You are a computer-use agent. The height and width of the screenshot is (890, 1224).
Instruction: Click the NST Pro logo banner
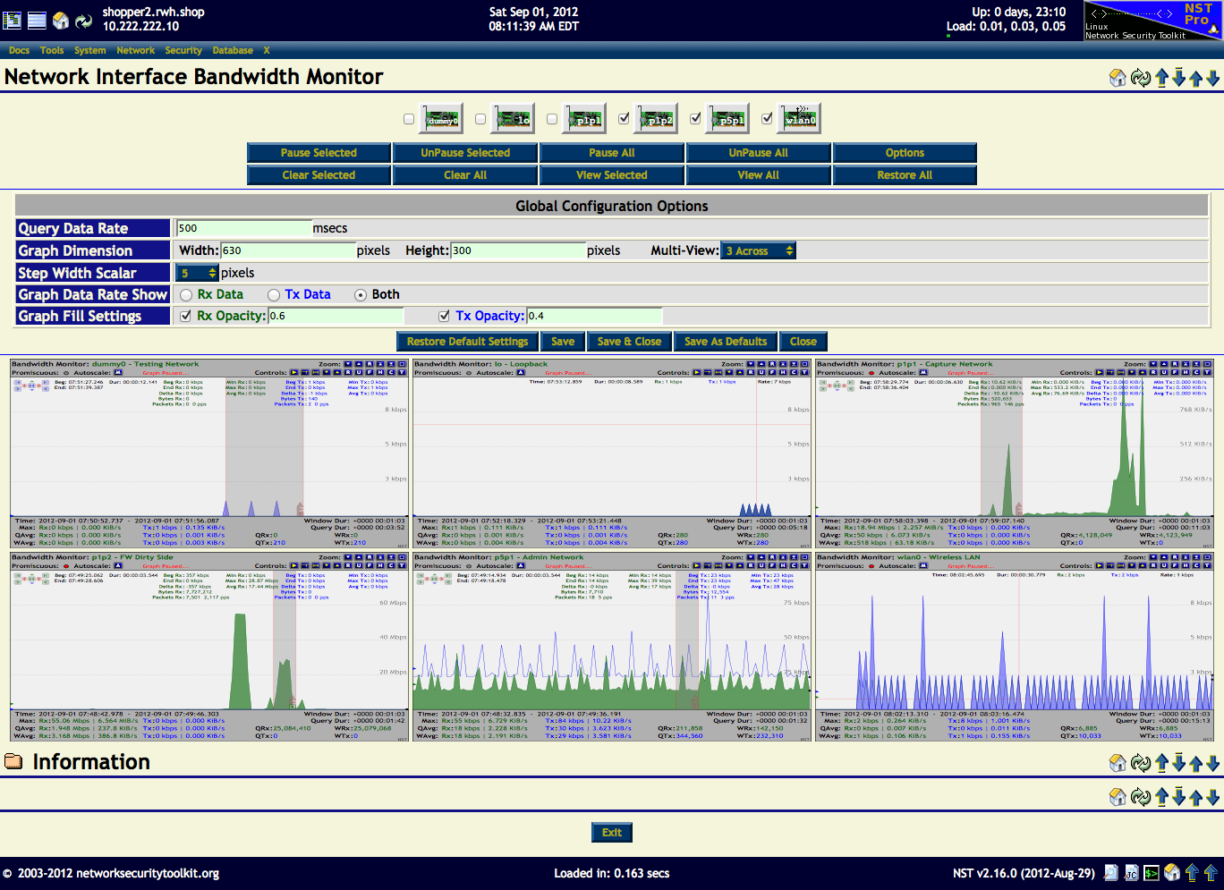click(1152, 21)
